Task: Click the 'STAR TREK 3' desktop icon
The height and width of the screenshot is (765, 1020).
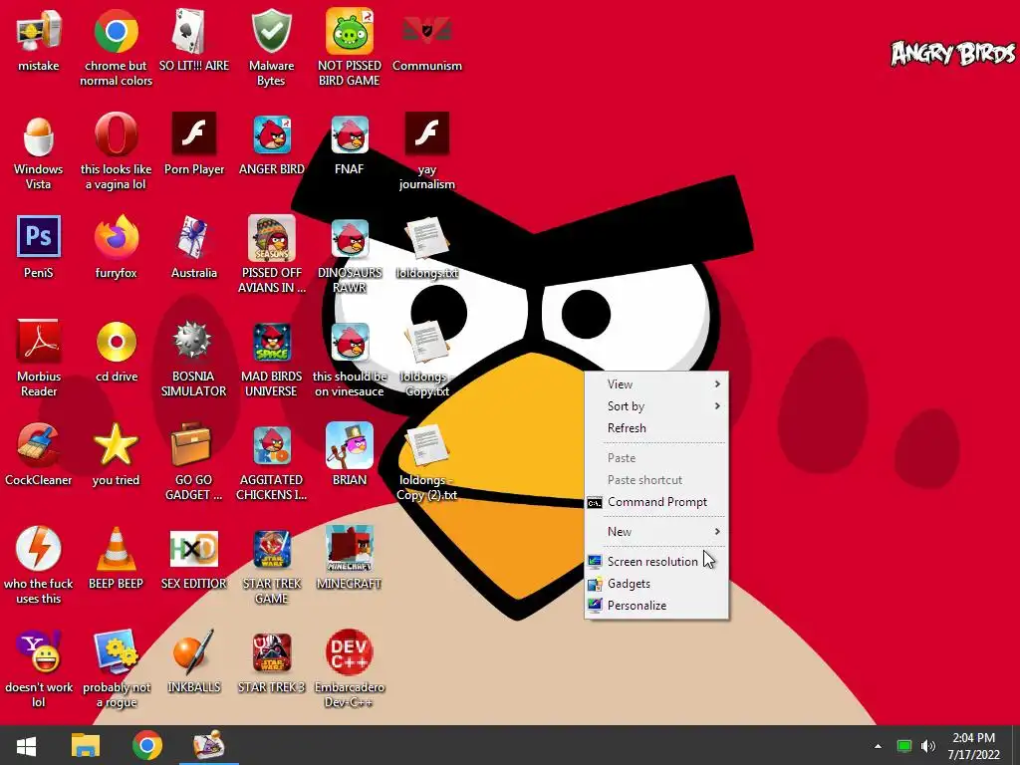Action: pos(271,652)
